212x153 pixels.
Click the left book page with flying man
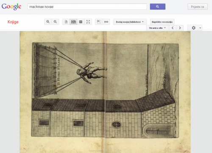62,92
